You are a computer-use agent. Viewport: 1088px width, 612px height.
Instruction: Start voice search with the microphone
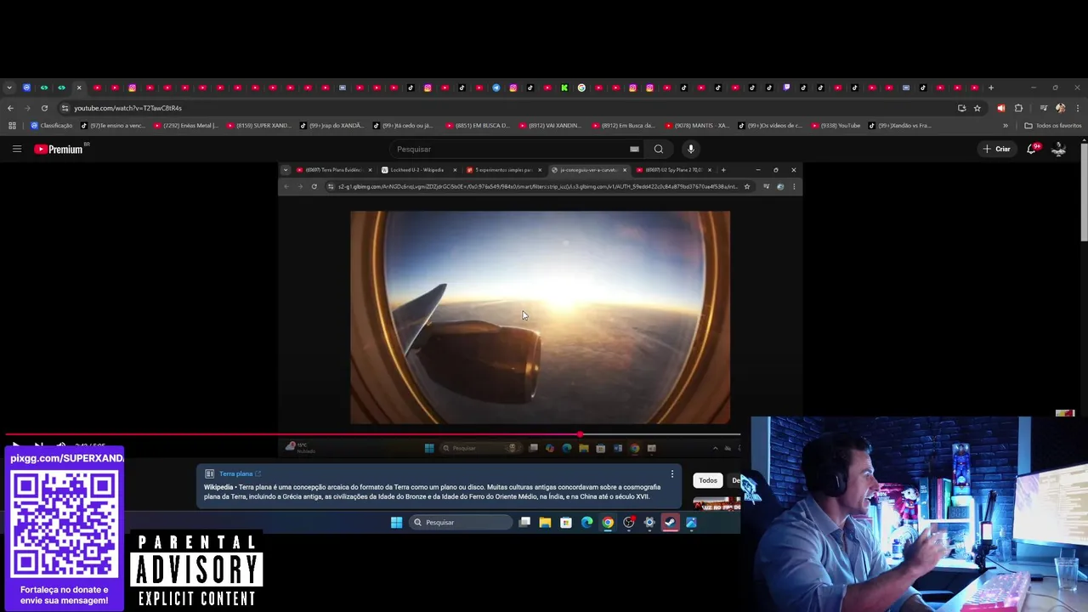(691, 149)
